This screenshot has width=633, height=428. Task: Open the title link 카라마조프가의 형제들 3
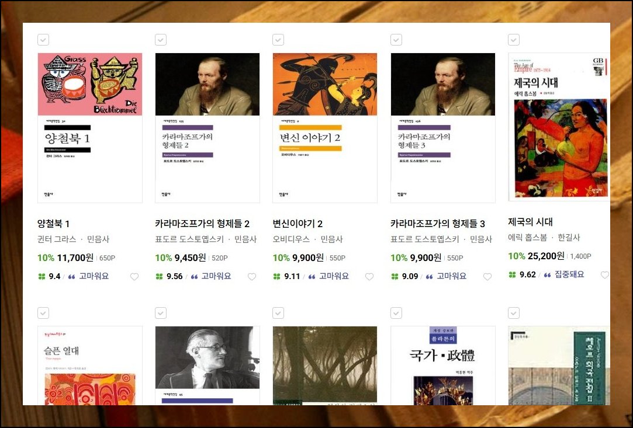point(438,224)
